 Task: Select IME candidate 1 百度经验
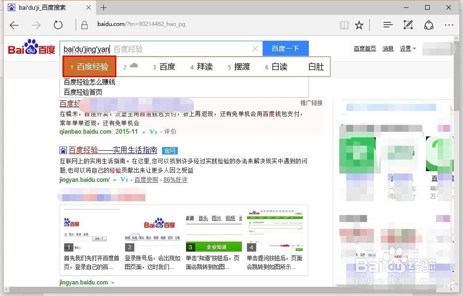tap(89, 67)
